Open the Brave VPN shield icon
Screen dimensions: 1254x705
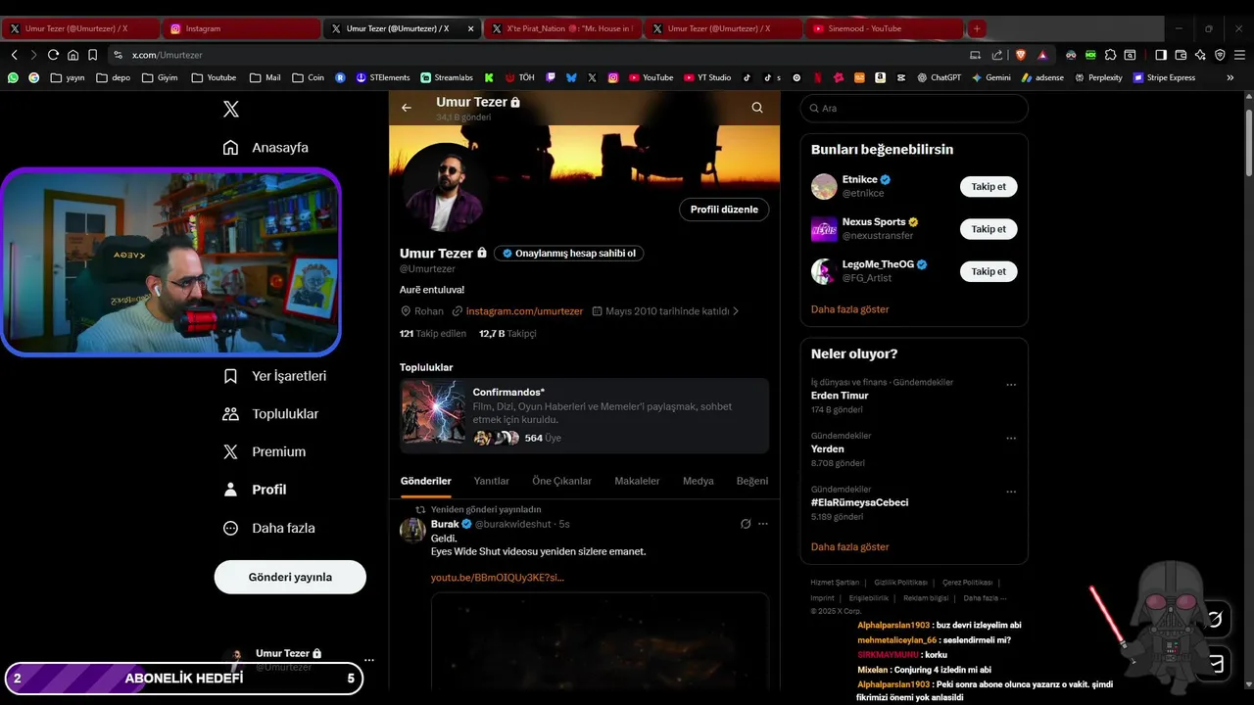tap(1220, 55)
